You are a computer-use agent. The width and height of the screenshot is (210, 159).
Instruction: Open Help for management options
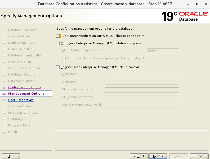[11, 156]
